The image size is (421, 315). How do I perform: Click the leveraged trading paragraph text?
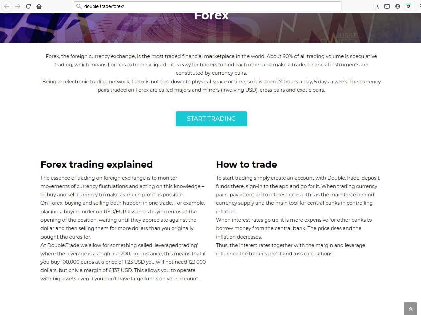click(x=123, y=262)
